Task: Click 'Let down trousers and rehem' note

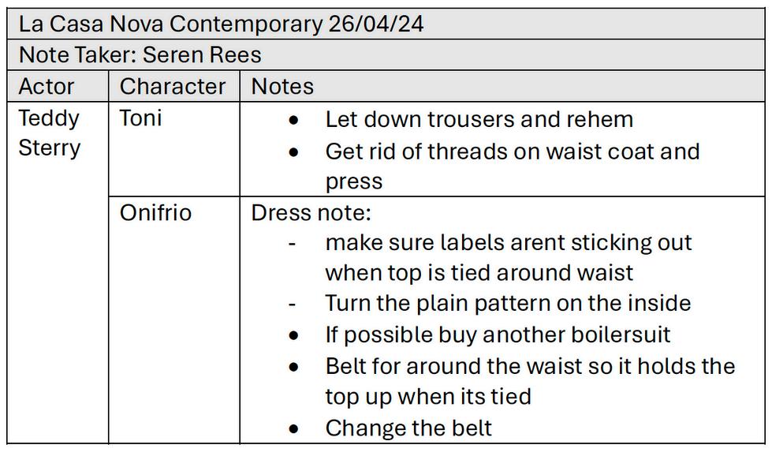Action: (479, 120)
